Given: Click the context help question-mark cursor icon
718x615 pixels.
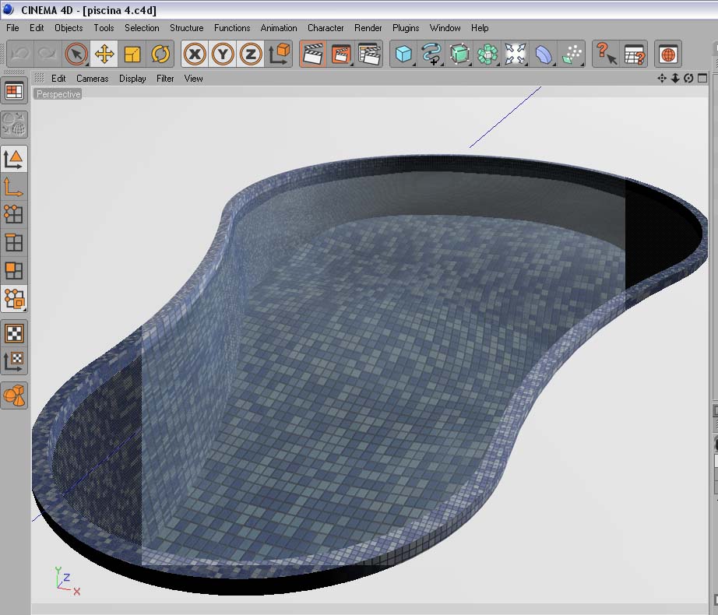Looking at the screenshot, I should tap(607, 54).
